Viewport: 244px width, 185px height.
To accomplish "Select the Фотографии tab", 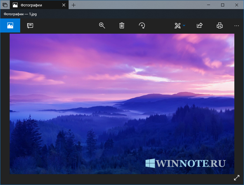I will point(39,5).
